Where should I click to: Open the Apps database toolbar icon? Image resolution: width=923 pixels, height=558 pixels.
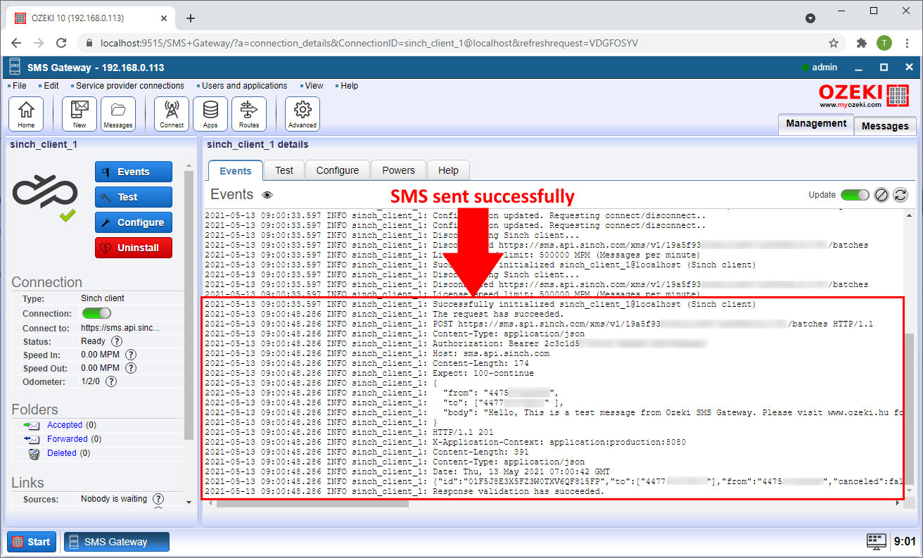click(x=210, y=114)
